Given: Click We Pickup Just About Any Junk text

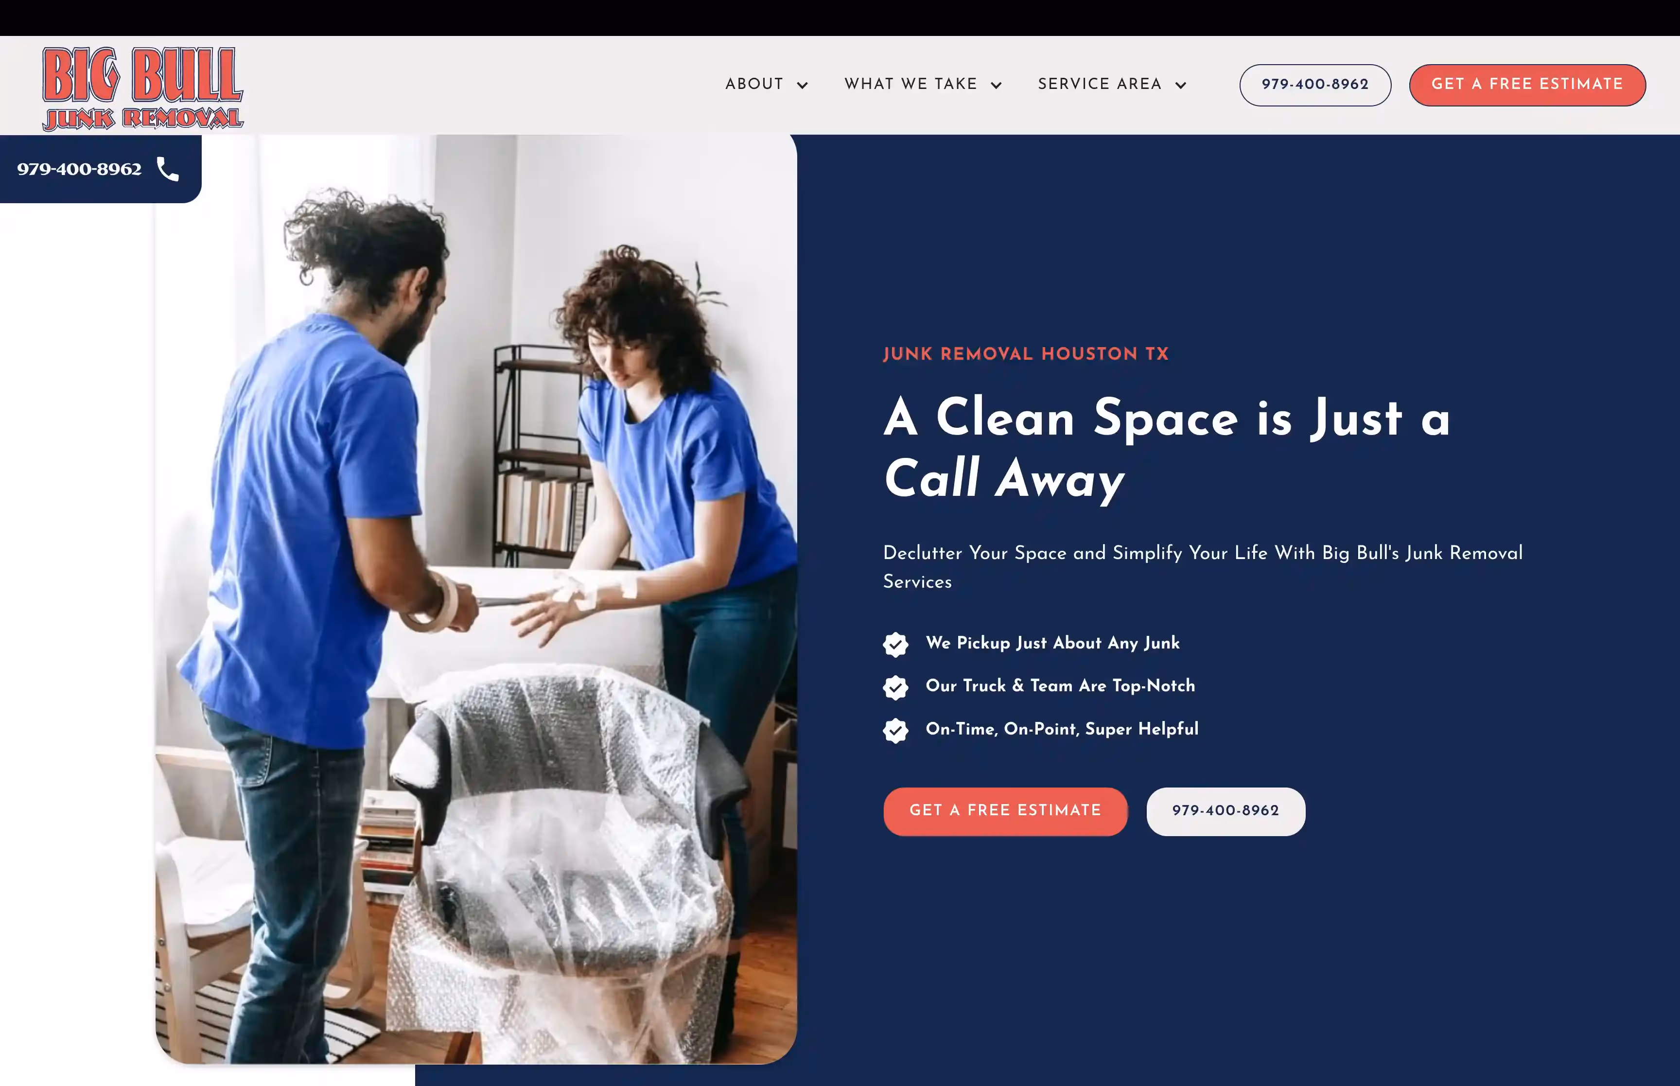Looking at the screenshot, I should 1052,643.
